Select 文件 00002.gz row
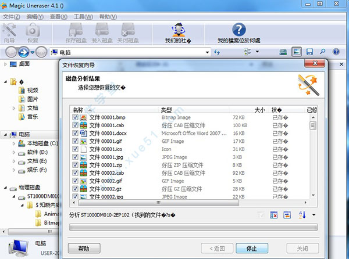This screenshot has width=349, height=259. coord(190,189)
